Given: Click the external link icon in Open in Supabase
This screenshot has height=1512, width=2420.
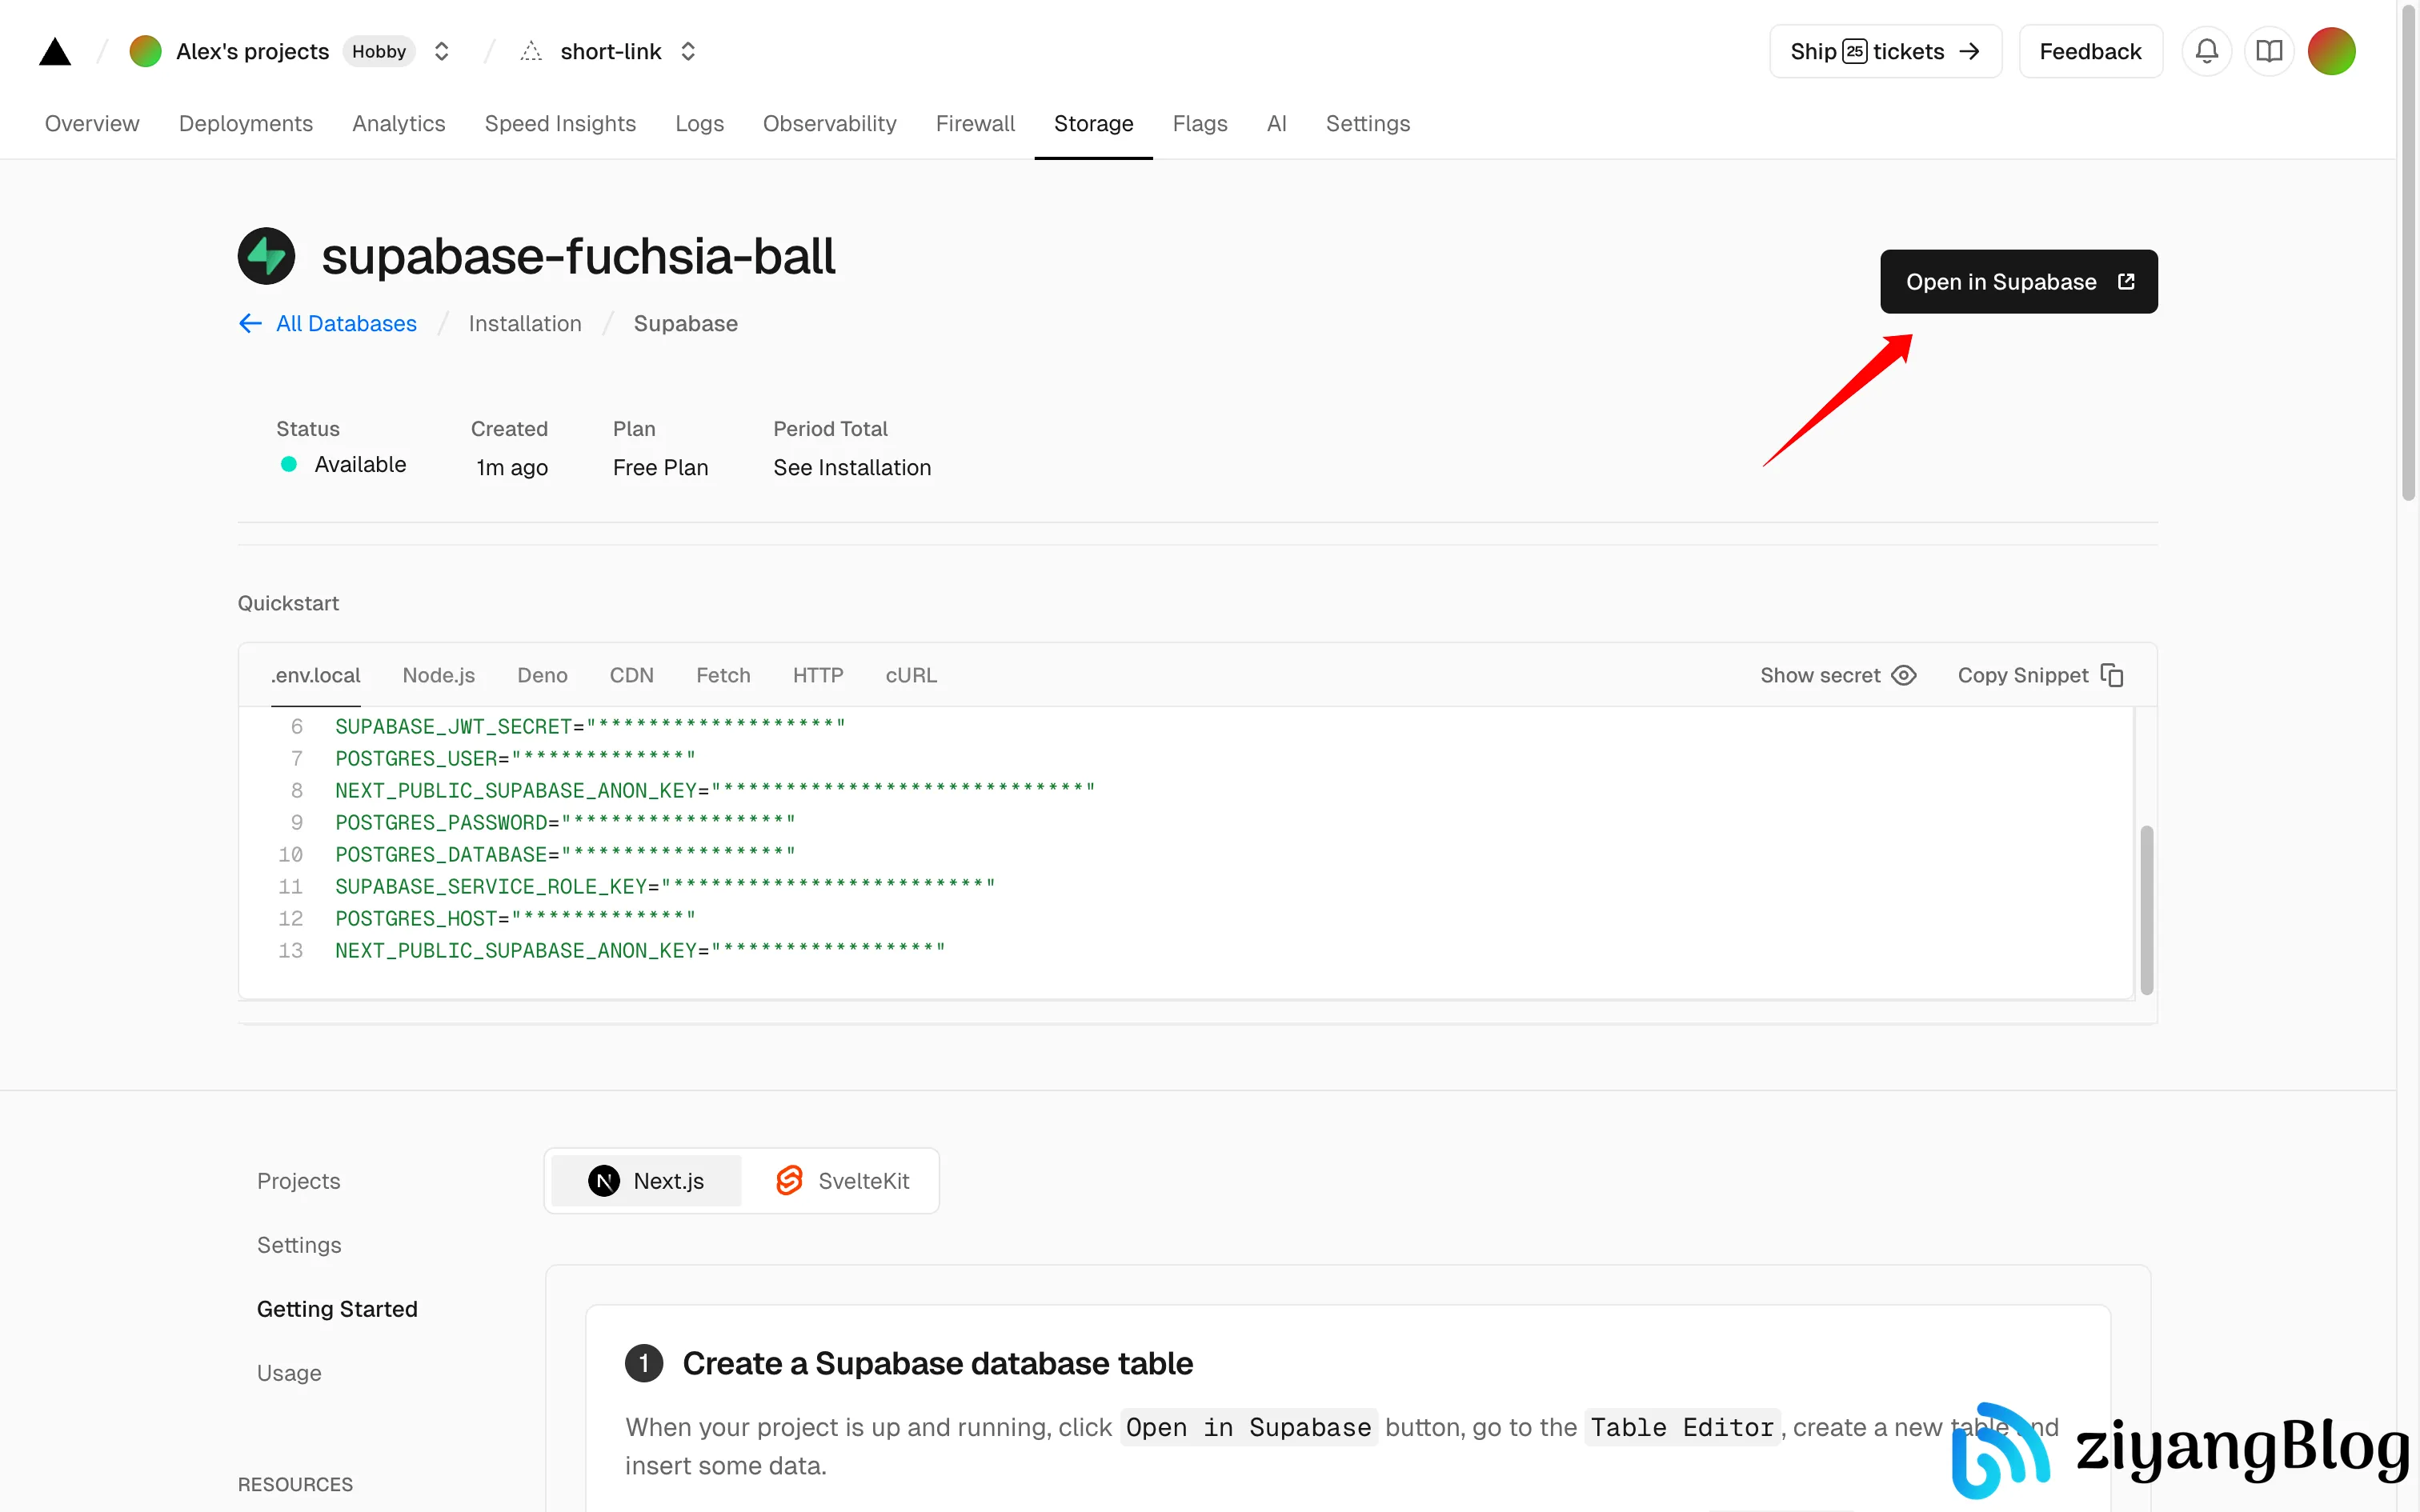Looking at the screenshot, I should 2126,282.
